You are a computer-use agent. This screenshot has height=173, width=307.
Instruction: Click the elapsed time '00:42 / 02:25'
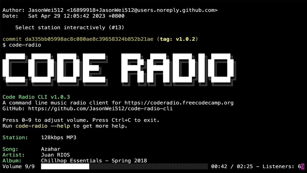coord(232,167)
